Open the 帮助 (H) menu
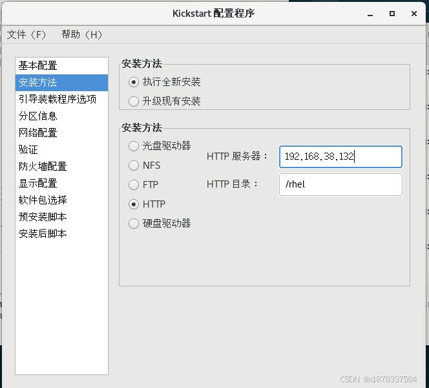The width and height of the screenshot is (429, 388). (x=81, y=35)
